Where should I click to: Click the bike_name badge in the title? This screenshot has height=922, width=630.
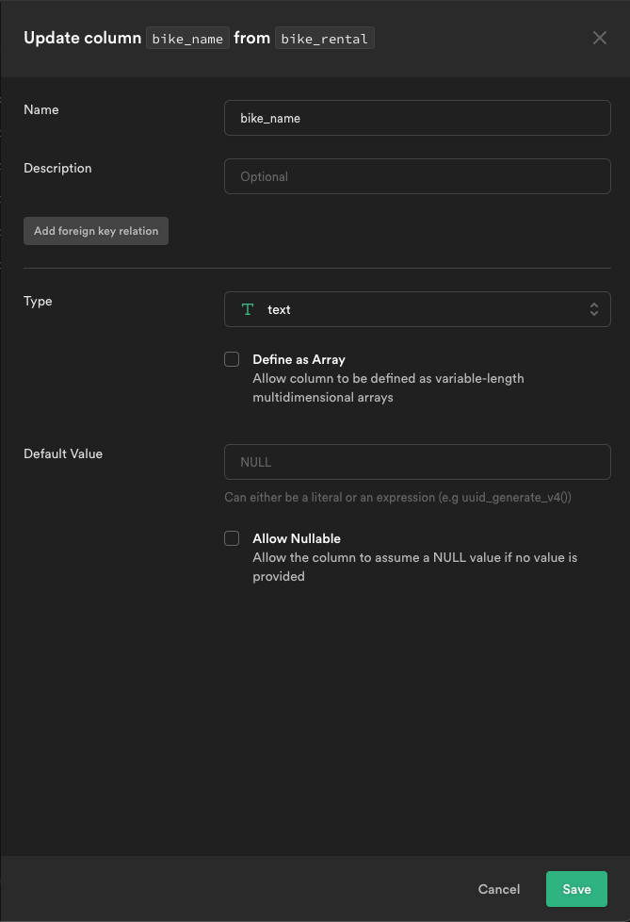[x=186, y=39]
